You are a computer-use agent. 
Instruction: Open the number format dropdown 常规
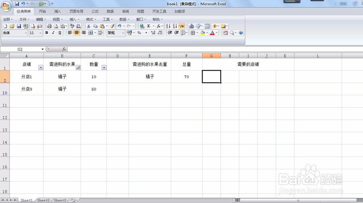click(x=123, y=33)
